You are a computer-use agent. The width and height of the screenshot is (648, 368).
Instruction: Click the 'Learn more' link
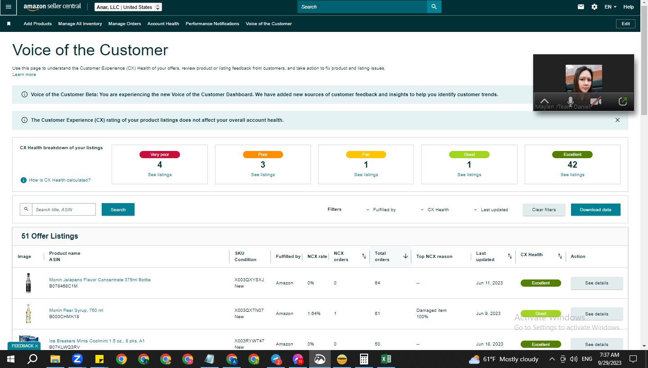(x=24, y=75)
